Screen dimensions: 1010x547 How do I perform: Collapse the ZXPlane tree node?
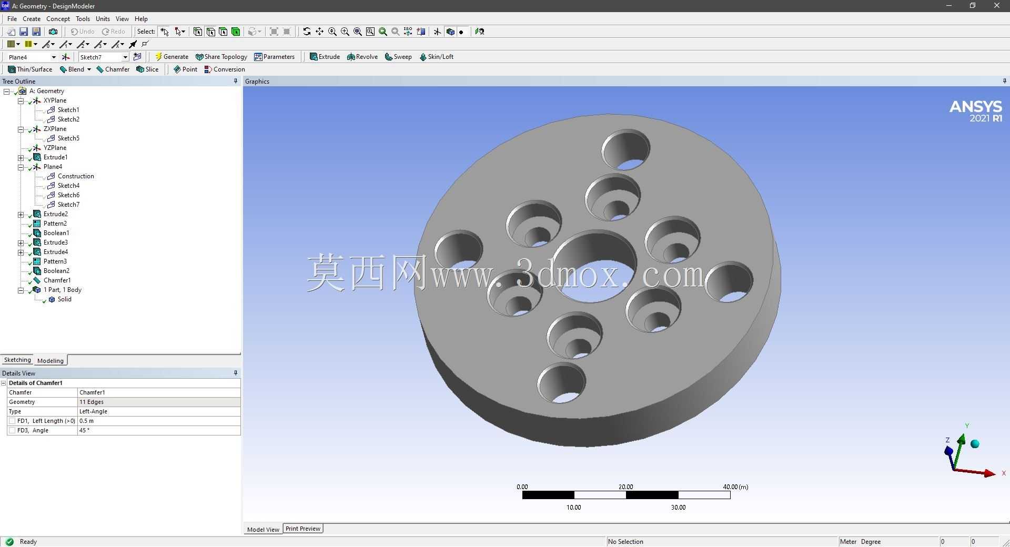(x=21, y=129)
